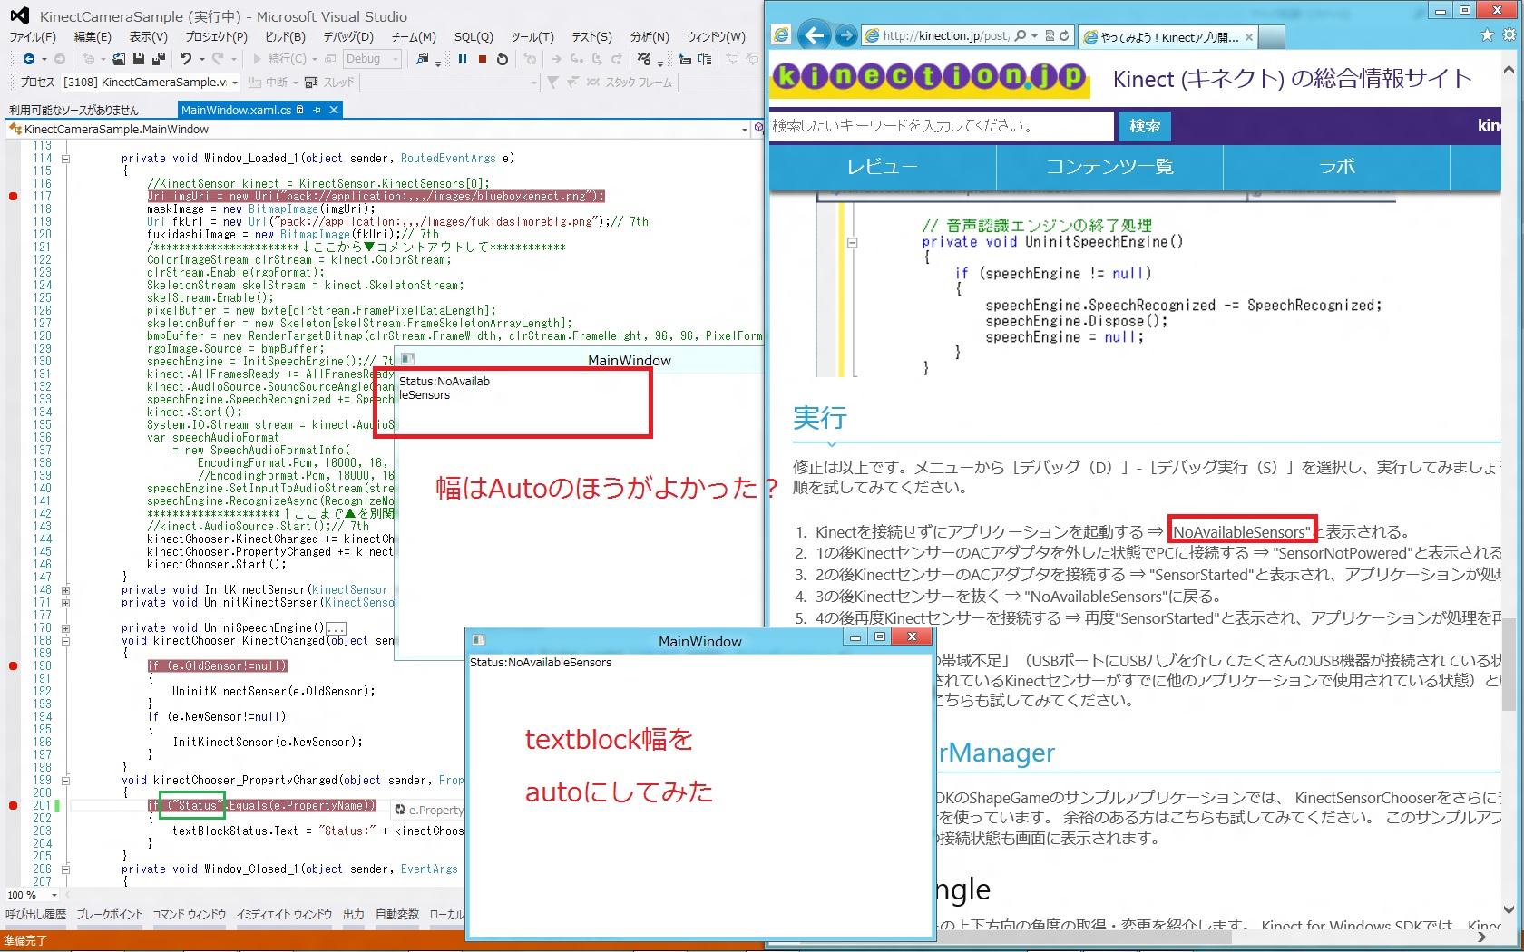Open the ツール(T) menu

tap(532, 37)
